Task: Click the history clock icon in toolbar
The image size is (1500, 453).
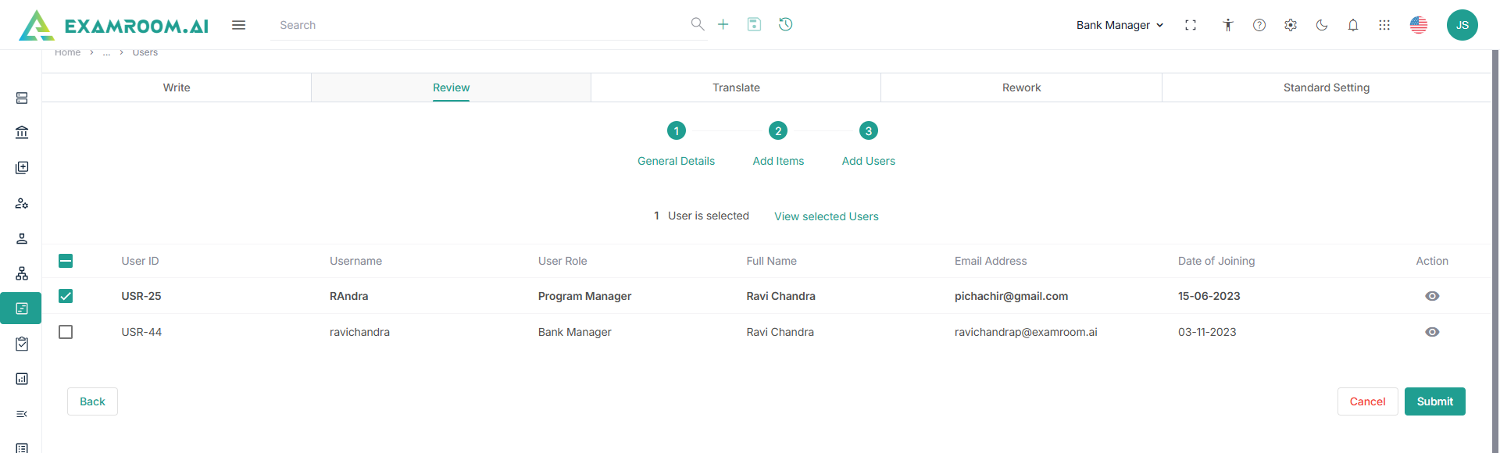Action: point(785,24)
